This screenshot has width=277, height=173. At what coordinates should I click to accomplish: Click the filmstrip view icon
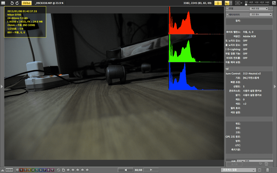(9, 170)
